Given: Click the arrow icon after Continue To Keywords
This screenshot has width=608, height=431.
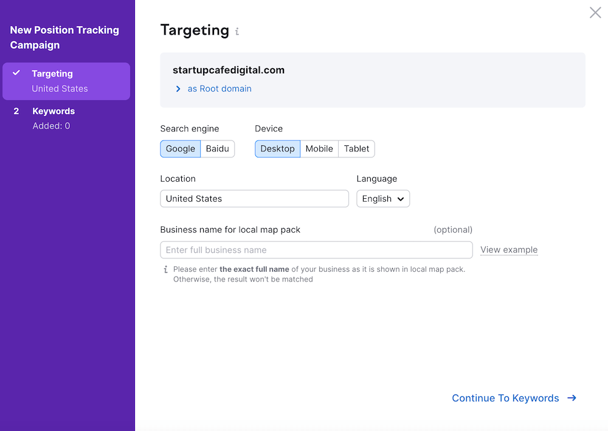Looking at the screenshot, I should pyautogui.click(x=572, y=398).
